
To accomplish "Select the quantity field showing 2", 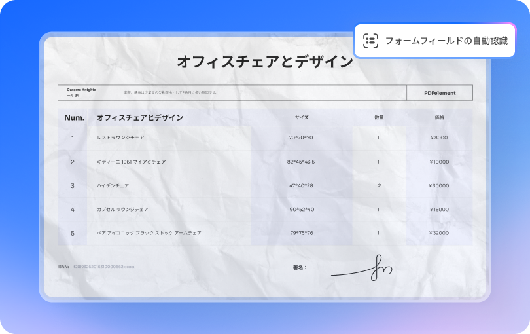I will point(379,185).
